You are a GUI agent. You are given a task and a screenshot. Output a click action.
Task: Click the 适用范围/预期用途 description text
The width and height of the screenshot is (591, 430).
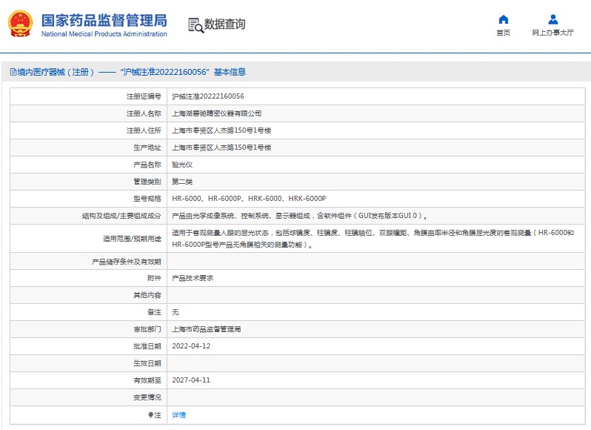[373, 239]
